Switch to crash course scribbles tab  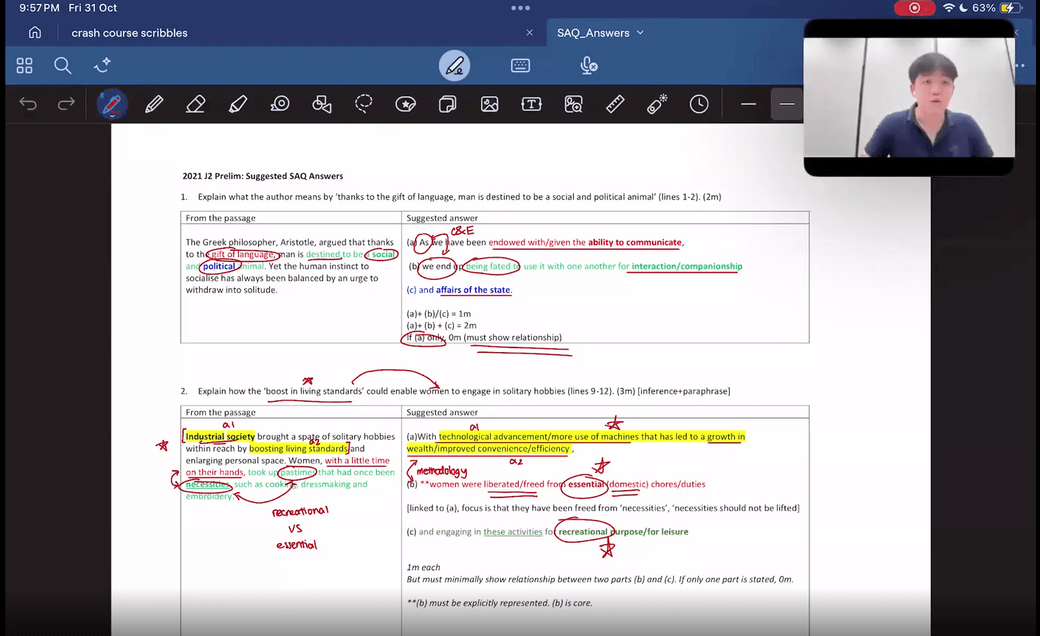[129, 32]
